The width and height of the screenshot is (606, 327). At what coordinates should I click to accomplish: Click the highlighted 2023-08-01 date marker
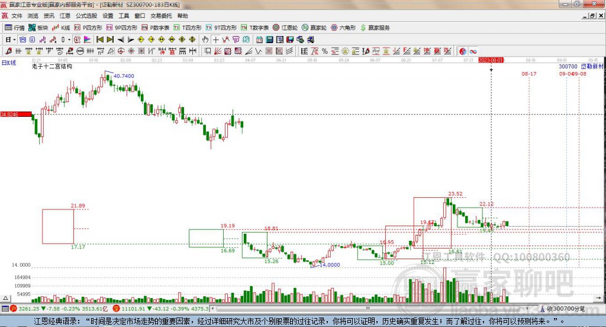491,60
